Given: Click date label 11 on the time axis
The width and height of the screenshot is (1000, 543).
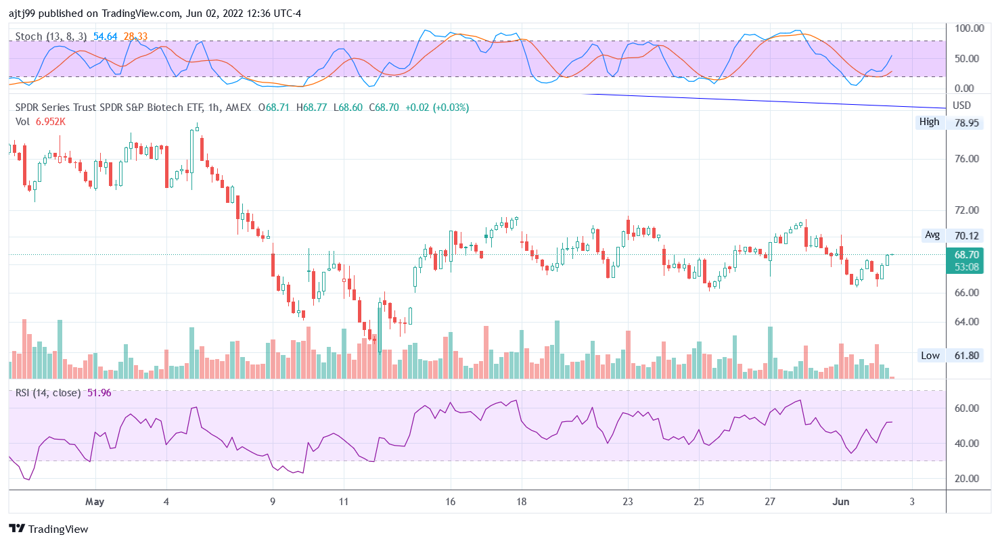Looking at the screenshot, I should pos(344,502).
